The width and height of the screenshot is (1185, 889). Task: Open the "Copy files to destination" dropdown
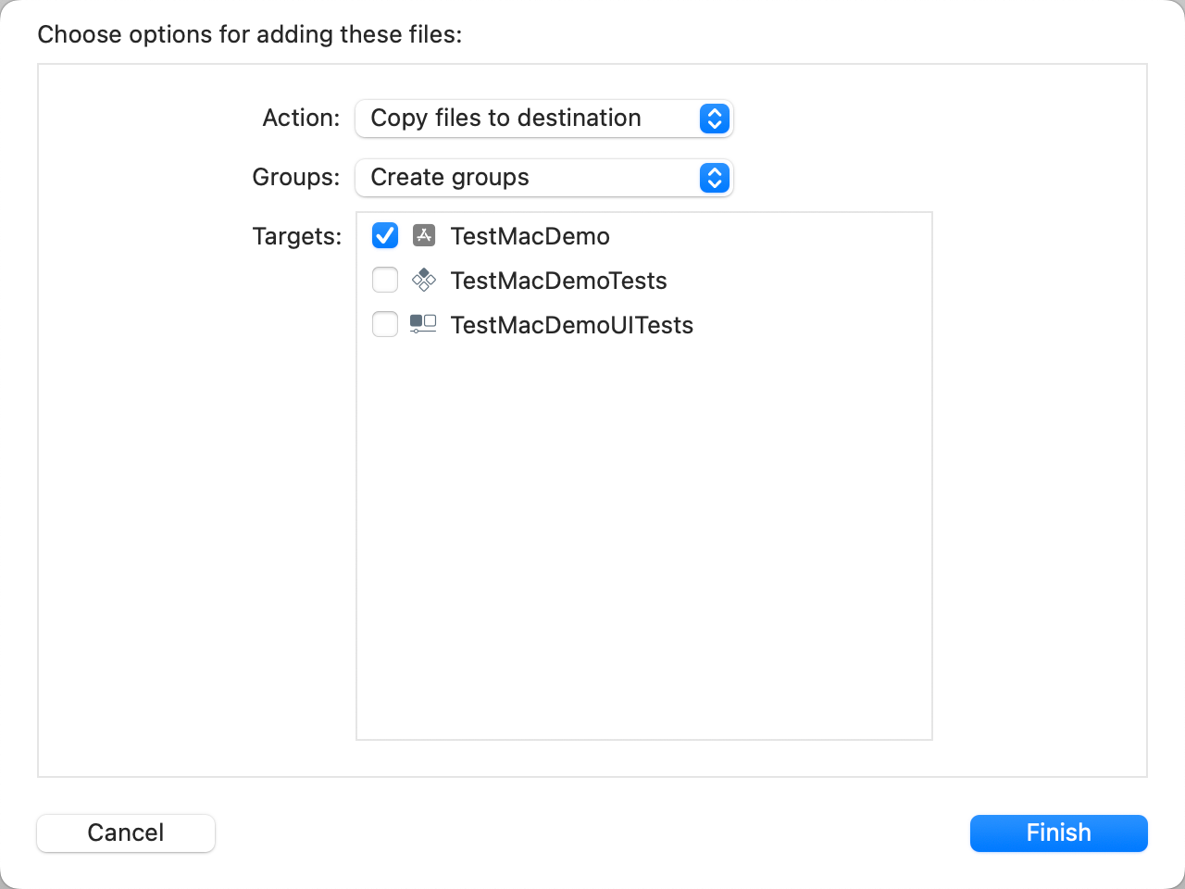tap(528, 119)
